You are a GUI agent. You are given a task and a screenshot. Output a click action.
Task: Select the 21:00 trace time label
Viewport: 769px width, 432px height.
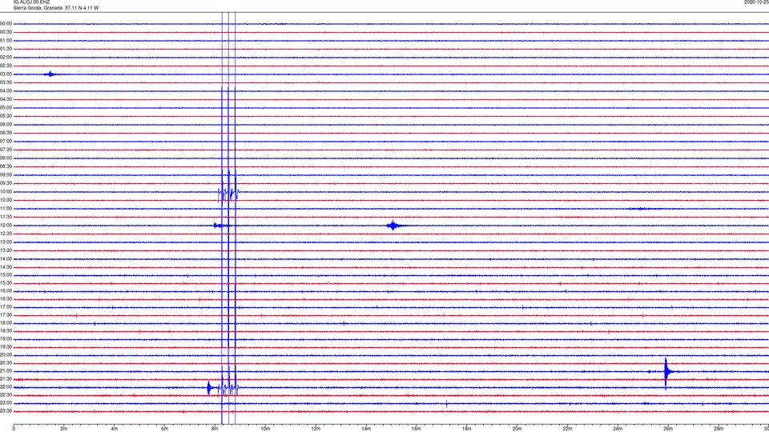(6, 370)
